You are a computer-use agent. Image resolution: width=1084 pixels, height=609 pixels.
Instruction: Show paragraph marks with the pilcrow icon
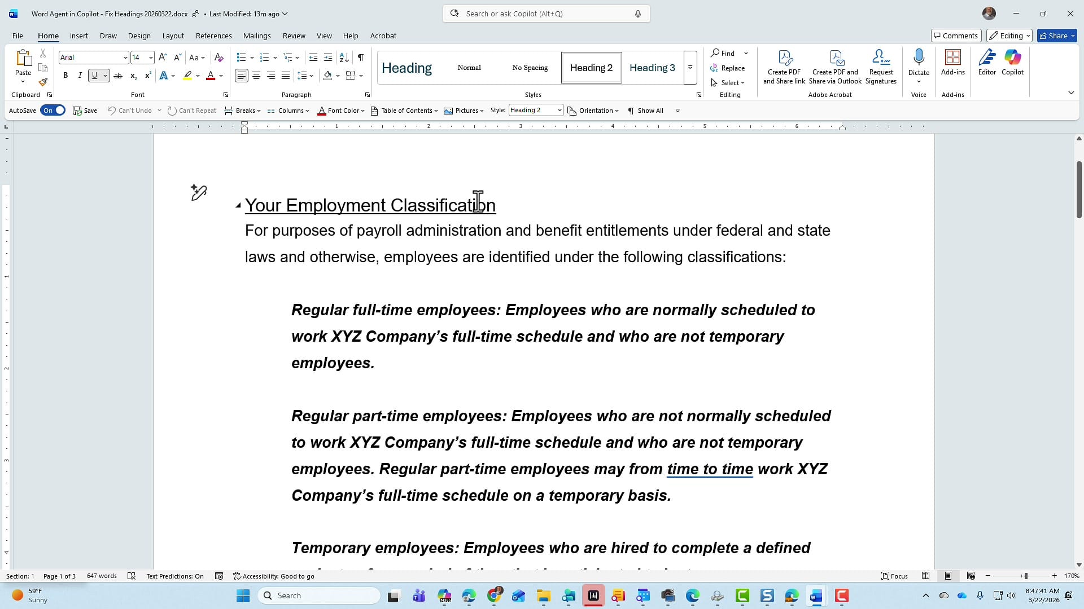tap(361, 58)
